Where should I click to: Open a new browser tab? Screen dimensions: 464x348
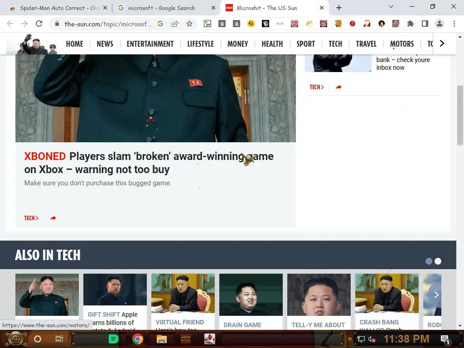tap(339, 8)
